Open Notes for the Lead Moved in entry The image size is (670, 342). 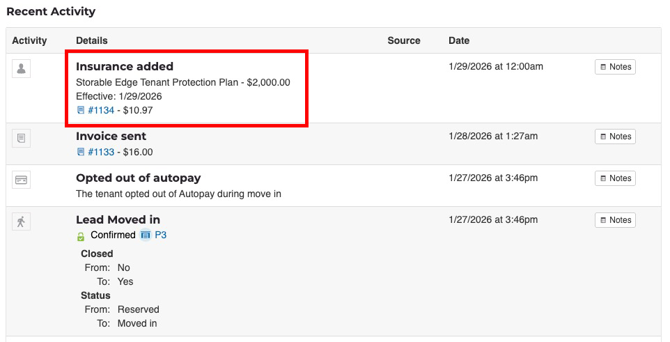[615, 220]
